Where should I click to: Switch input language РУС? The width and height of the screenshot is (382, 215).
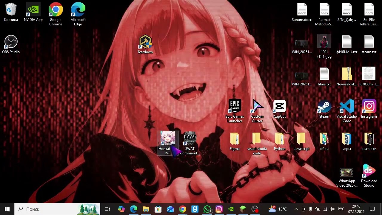pyautogui.click(x=341, y=209)
